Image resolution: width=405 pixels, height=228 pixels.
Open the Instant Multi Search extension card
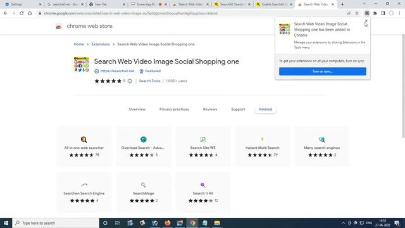(x=263, y=146)
